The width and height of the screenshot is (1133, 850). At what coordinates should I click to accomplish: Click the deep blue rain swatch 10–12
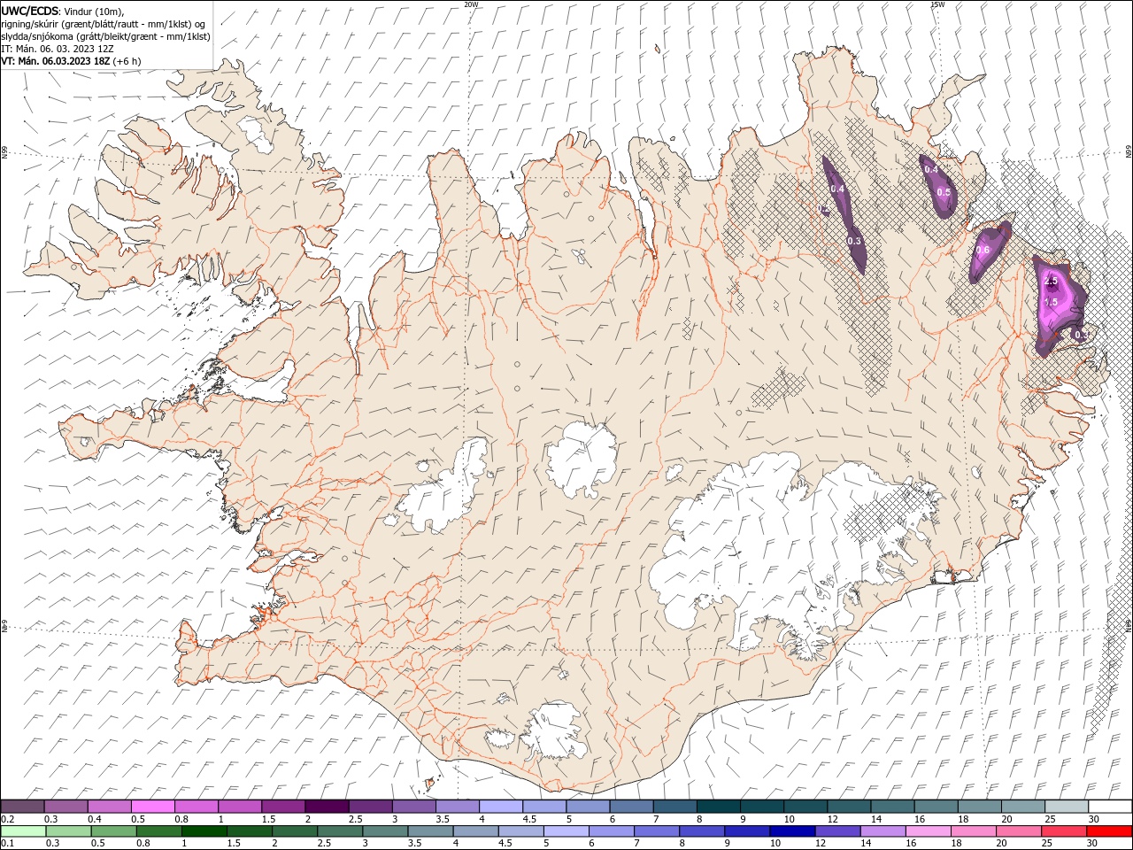click(791, 831)
